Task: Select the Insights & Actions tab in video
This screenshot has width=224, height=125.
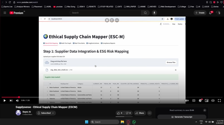Action: point(93,43)
